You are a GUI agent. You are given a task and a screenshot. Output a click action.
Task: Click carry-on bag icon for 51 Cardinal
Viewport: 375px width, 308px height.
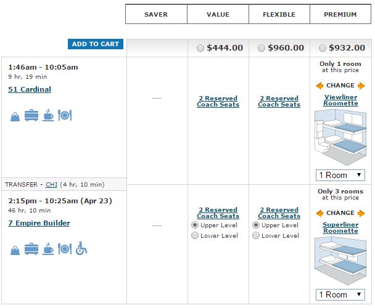click(15, 116)
